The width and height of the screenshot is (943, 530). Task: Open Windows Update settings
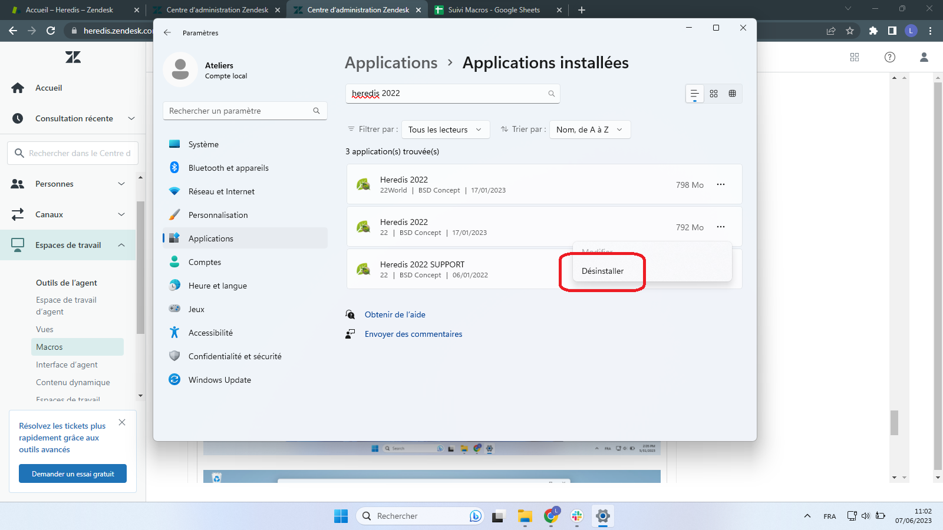click(219, 380)
